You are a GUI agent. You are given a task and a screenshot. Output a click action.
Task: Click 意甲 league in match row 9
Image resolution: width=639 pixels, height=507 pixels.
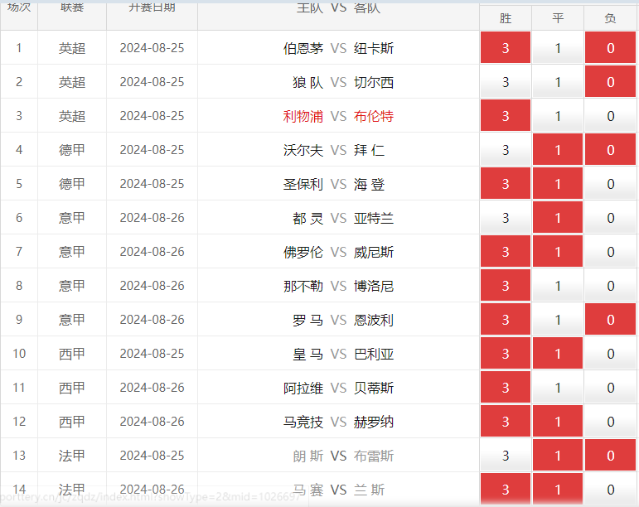[x=72, y=320]
